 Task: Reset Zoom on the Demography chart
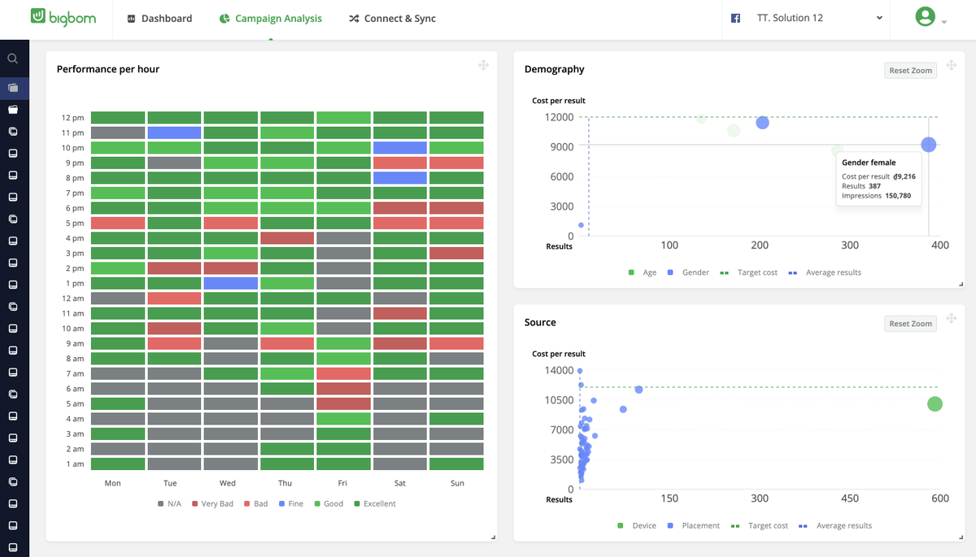[x=910, y=71]
